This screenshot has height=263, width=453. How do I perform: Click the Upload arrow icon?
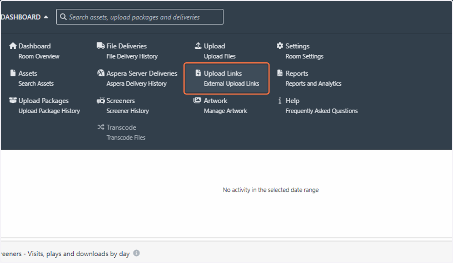tap(198, 46)
